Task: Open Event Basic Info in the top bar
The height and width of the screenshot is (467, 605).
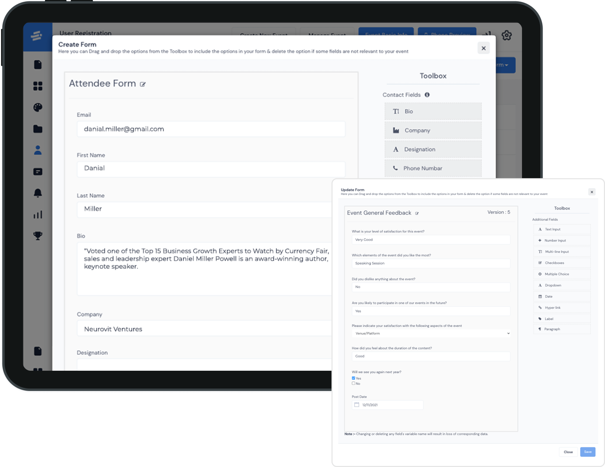Action: pyautogui.click(x=386, y=34)
